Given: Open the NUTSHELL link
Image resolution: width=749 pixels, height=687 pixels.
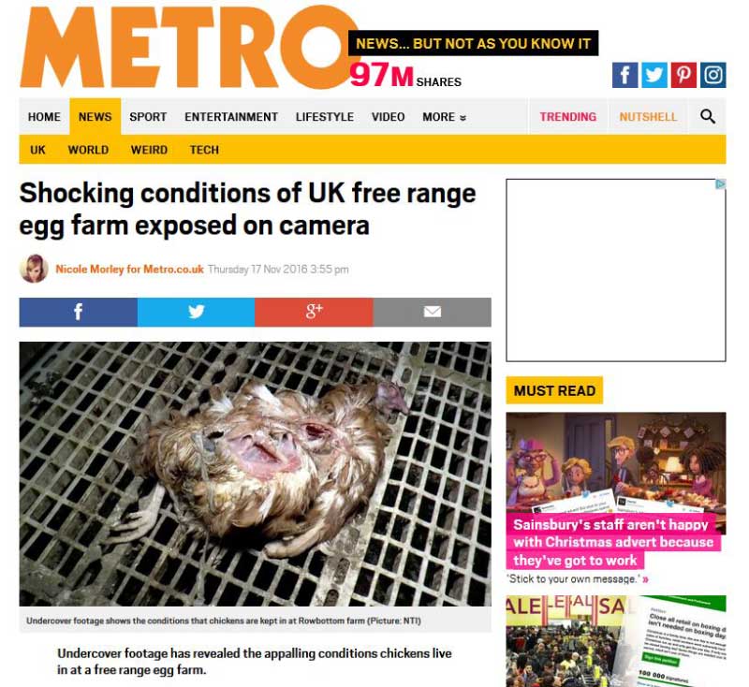Looking at the screenshot, I should click(x=648, y=117).
